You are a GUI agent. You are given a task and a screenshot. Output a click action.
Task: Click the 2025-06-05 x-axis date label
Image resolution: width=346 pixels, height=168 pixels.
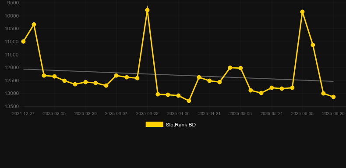[302, 114]
